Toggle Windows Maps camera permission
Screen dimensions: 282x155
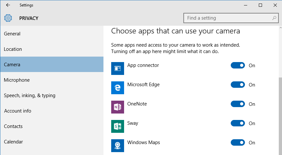[238, 143]
